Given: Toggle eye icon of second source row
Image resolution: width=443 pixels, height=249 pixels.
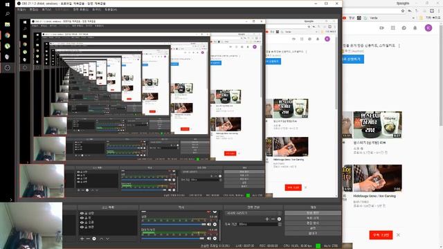Looking at the screenshot, I should point(82,218).
